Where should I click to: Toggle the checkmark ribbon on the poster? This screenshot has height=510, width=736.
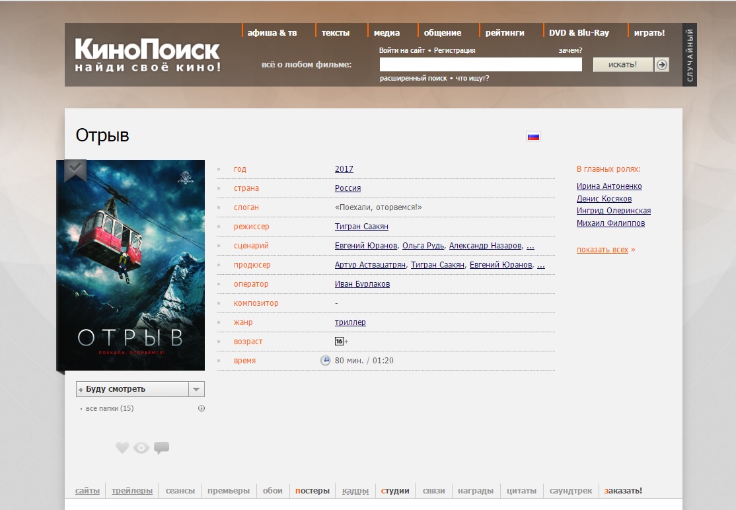(x=75, y=170)
